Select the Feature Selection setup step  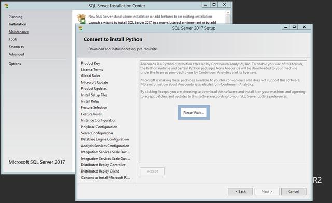(94, 108)
